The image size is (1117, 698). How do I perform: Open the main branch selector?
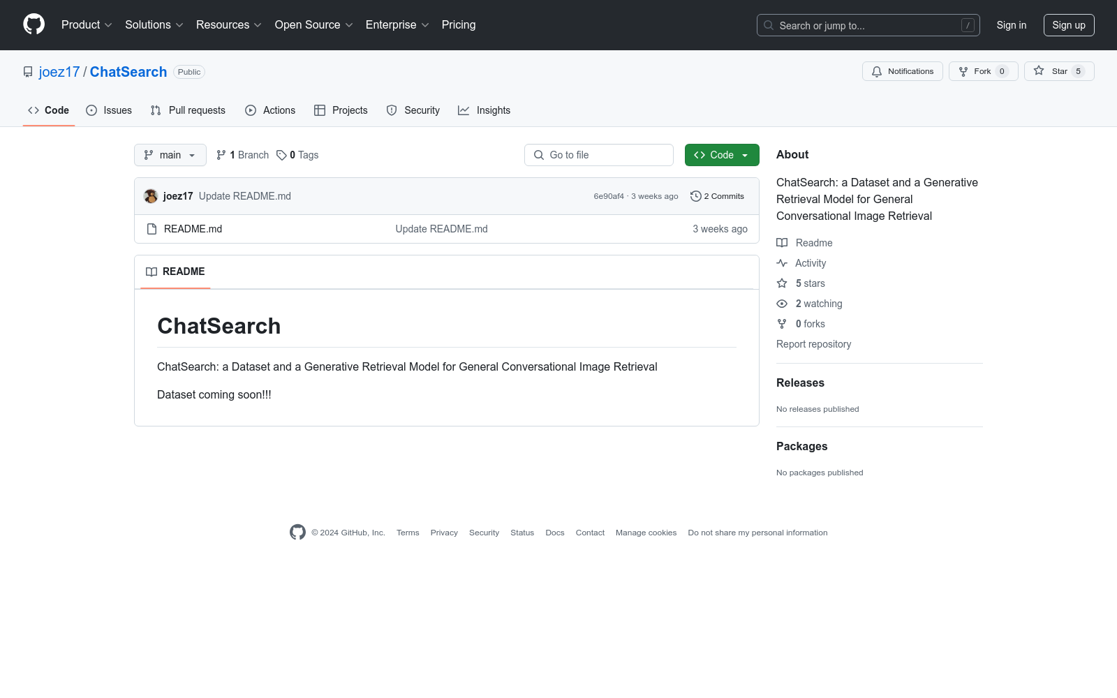[x=170, y=155]
